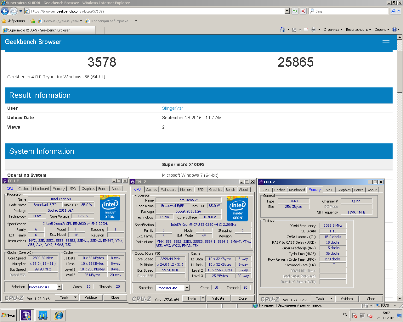The height and width of the screenshot is (322, 403).
Task: Click Validate in Processor #2 CPU-Z window
Action: [x=218, y=298]
